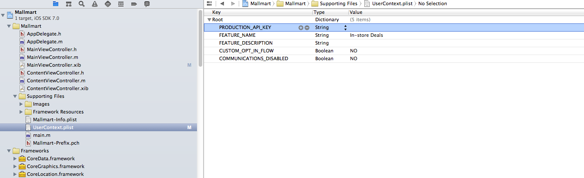The height and width of the screenshot is (178, 584).
Task: Show the Log navigator speech bubble
Action: click(x=147, y=4)
